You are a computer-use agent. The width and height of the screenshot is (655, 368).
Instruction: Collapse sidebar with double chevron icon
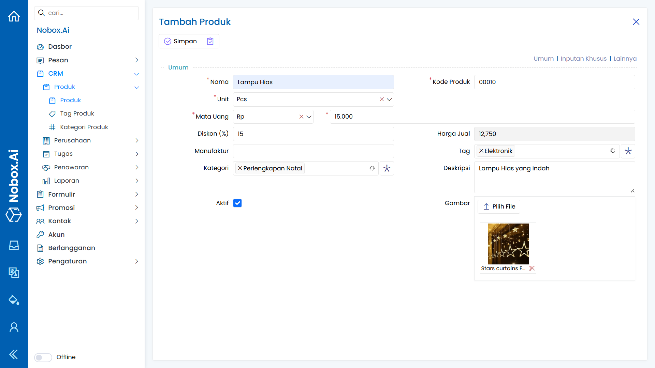click(x=14, y=354)
